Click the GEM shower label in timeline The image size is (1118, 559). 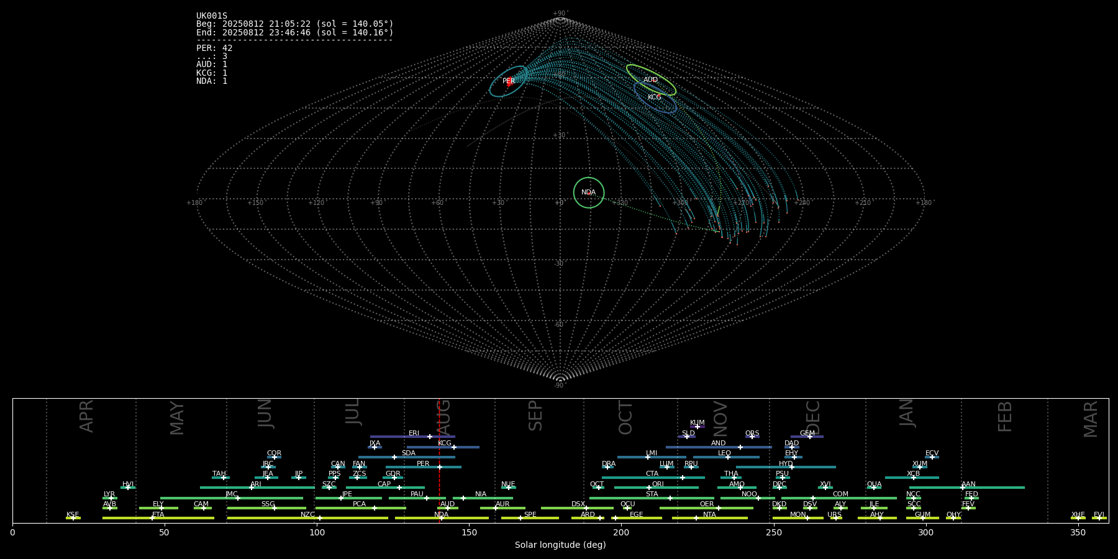[807, 434]
